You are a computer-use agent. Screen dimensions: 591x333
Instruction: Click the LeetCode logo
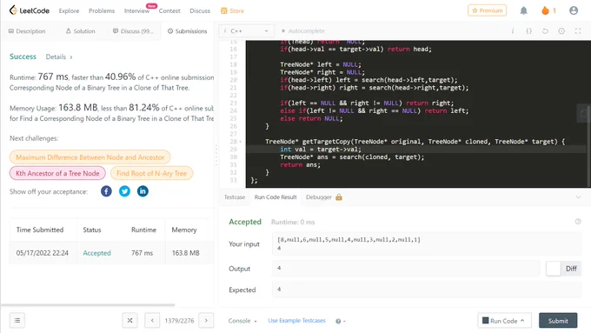(30, 10)
